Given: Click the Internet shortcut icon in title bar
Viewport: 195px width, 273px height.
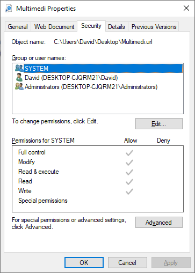Looking at the screenshot, I should (8, 9).
